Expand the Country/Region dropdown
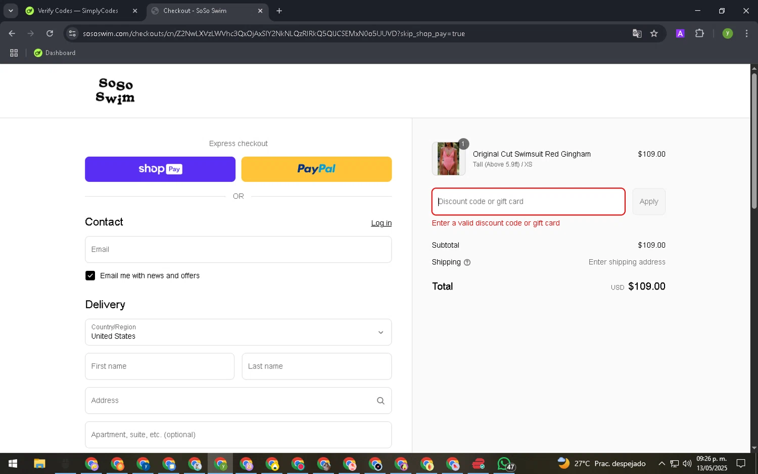 [238, 332]
